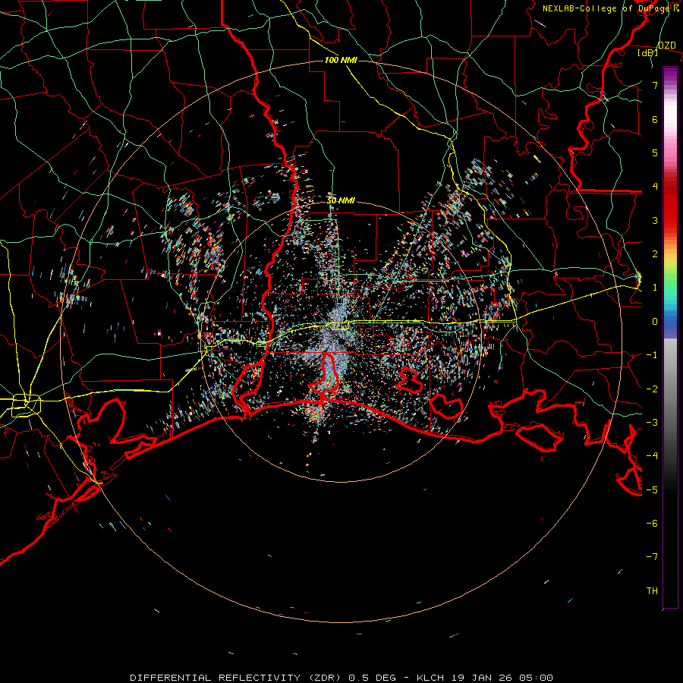Click the 1 value on the scale
This screenshot has height=683, width=683.
tap(655, 288)
